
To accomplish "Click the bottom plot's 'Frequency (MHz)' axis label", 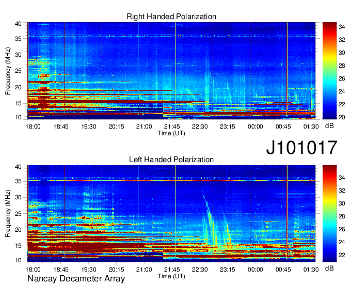I will [8, 214].
